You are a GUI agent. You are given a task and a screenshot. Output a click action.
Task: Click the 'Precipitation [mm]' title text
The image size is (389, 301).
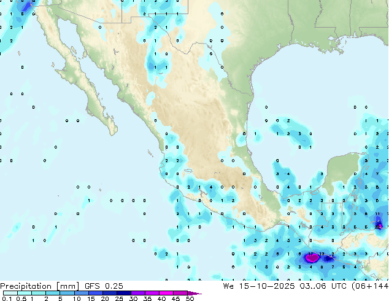(40, 286)
